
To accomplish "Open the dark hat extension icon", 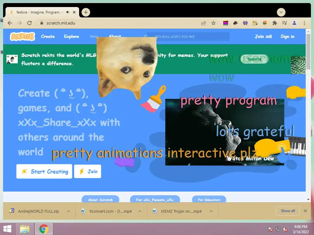I will click(x=235, y=23).
